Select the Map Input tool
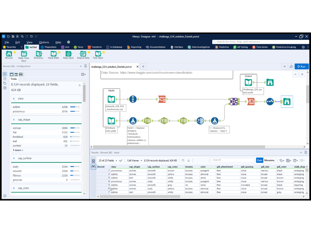The width and height of the screenshot is (311, 233). [68, 55]
